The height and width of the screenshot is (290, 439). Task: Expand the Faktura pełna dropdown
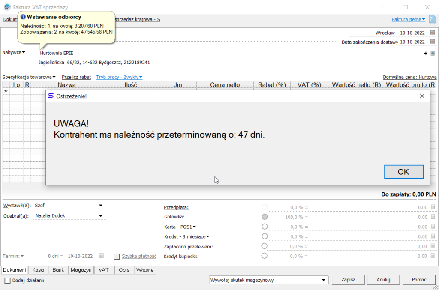pos(408,19)
